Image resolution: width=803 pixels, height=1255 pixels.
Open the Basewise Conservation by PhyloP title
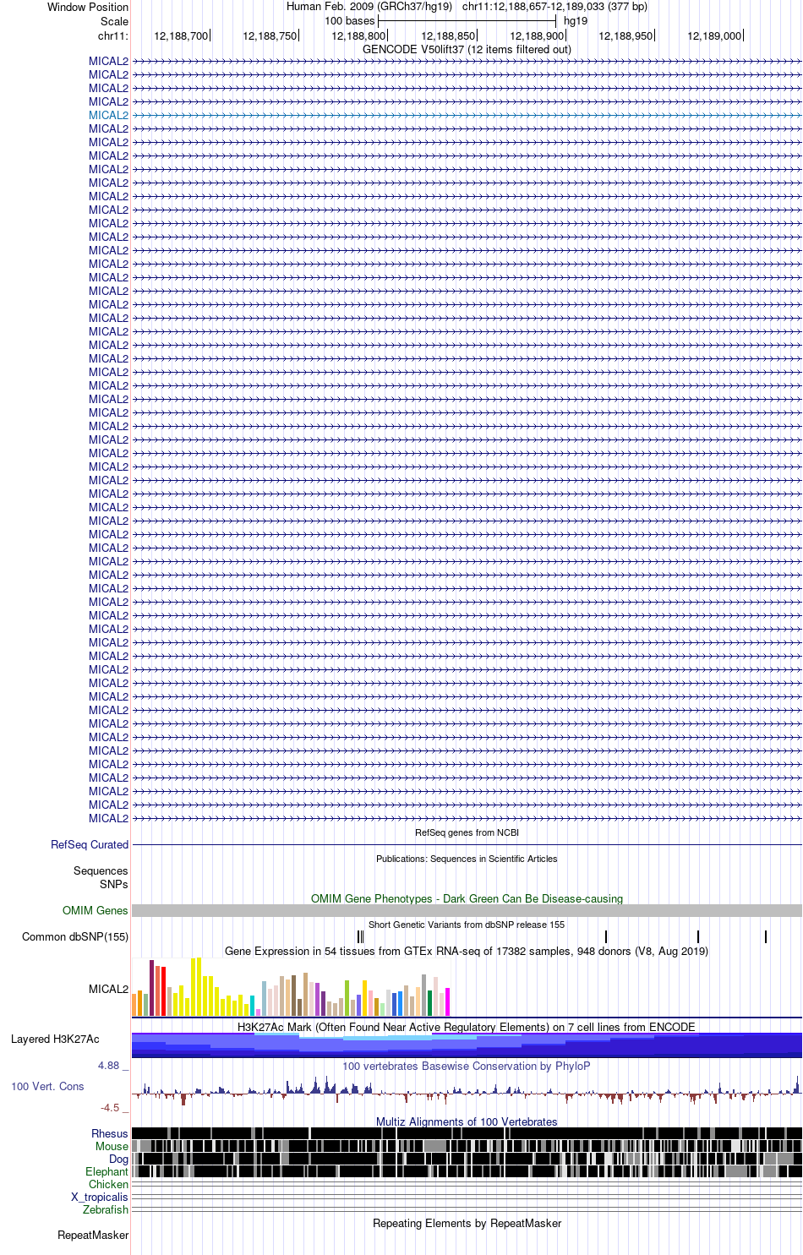coord(467,1066)
